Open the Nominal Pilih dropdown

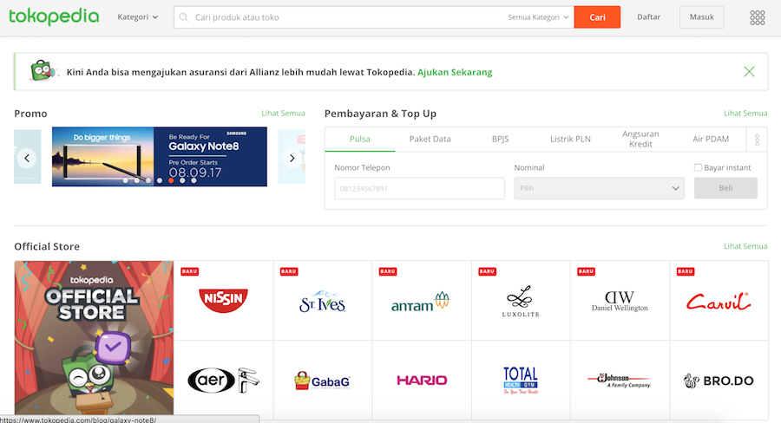[599, 188]
